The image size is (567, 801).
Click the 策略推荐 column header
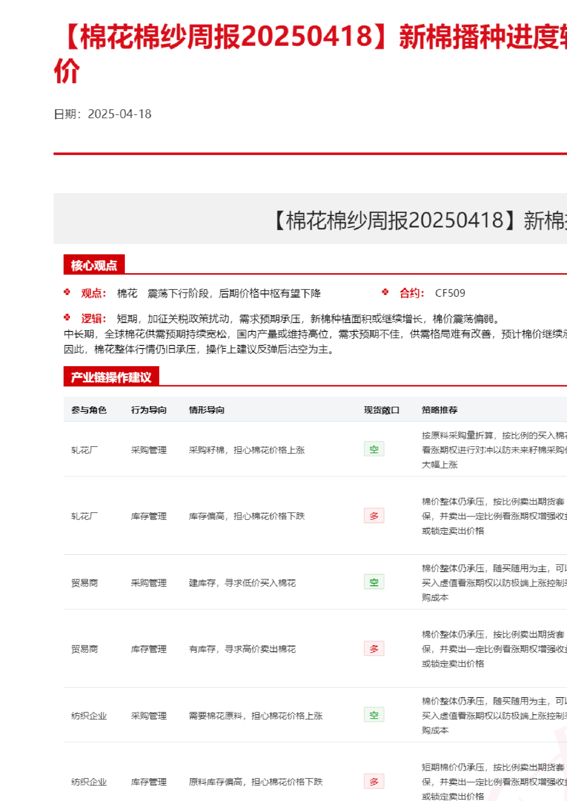[440, 410]
